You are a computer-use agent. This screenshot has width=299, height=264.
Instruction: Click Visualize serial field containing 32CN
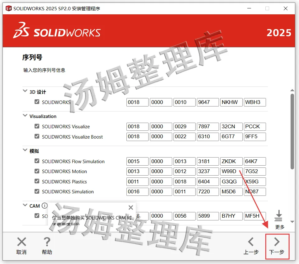[x=231, y=127]
